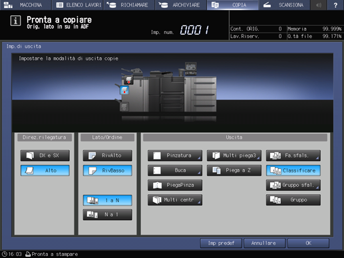The image size is (344, 258).
Task: Click the Q.tà file 99.171% readout
Action: [315, 36]
